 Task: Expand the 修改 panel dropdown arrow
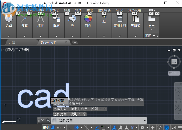pos(25,36)
